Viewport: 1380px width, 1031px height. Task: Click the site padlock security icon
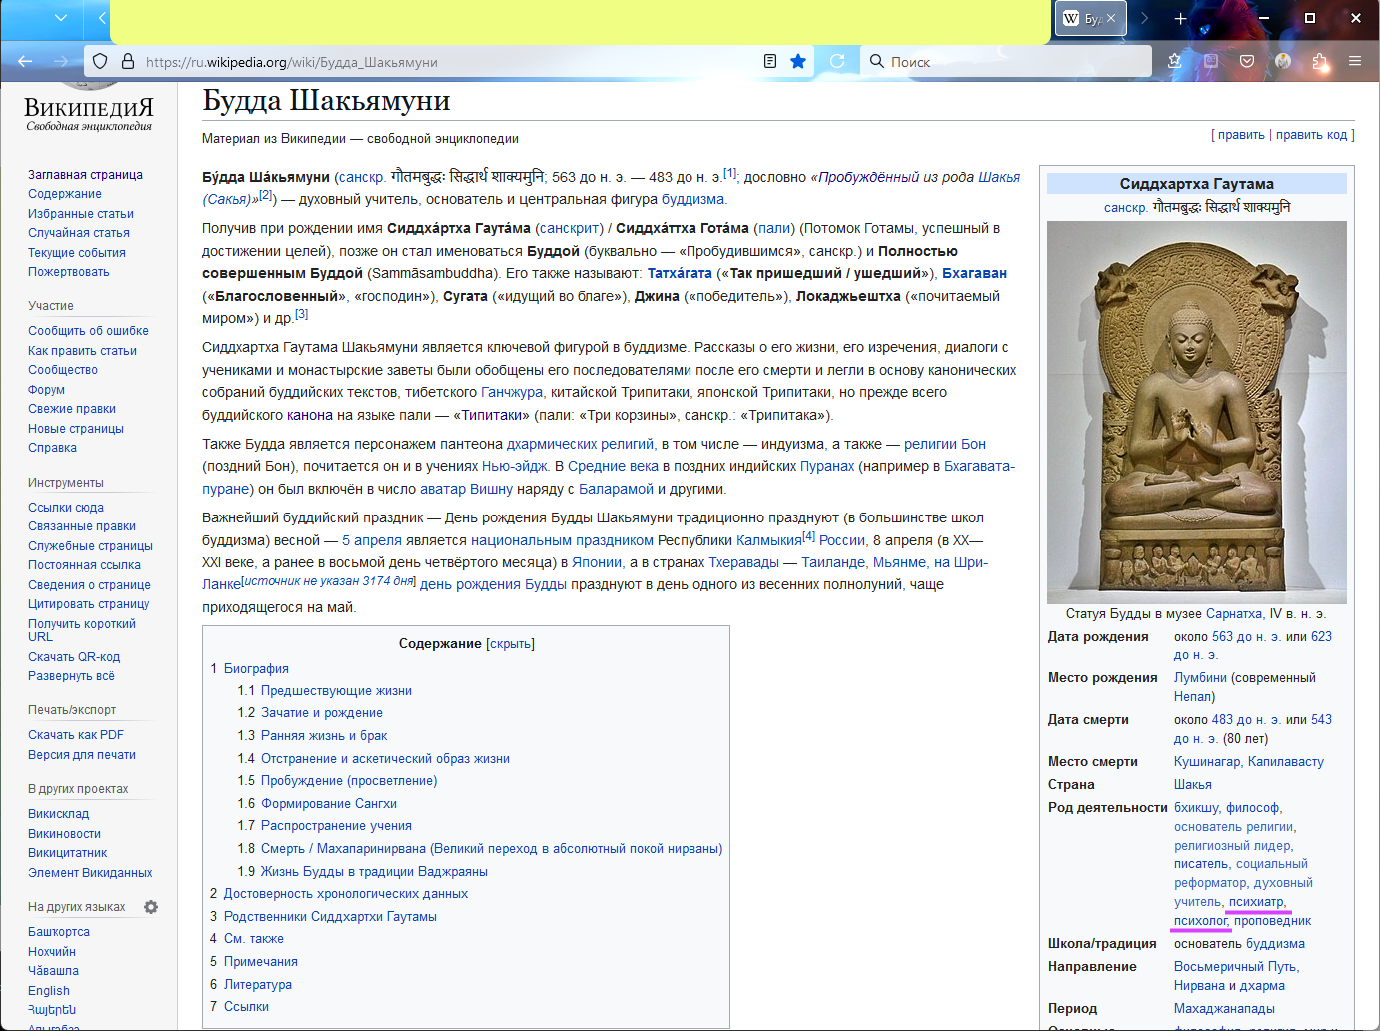click(128, 61)
